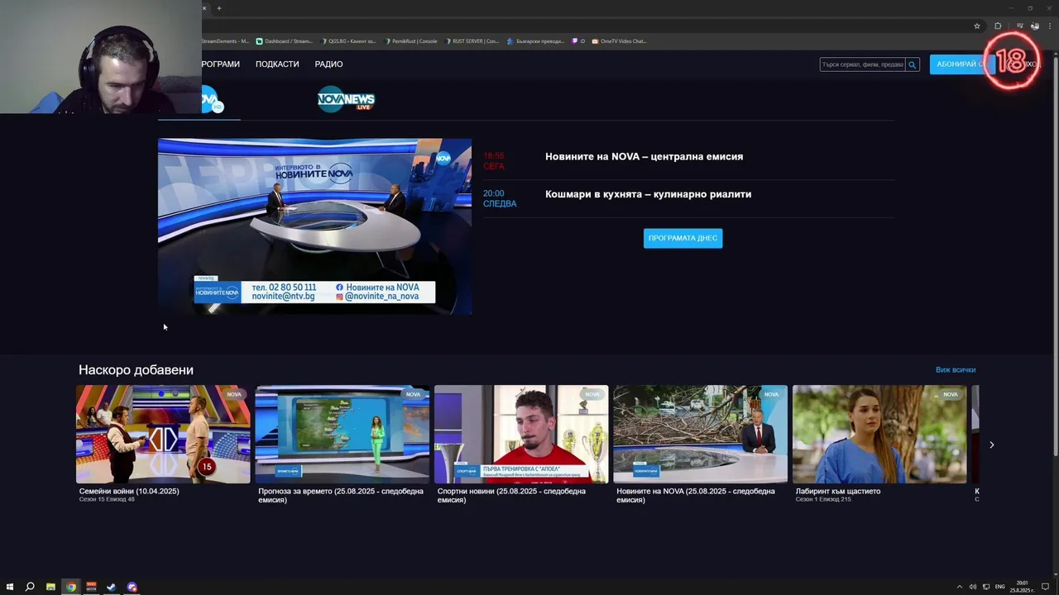Image resolution: width=1059 pixels, height=595 pixels.
Task: Open Кошмари в кухнята – кулинарно риалити title
Action: coord(648,194)
